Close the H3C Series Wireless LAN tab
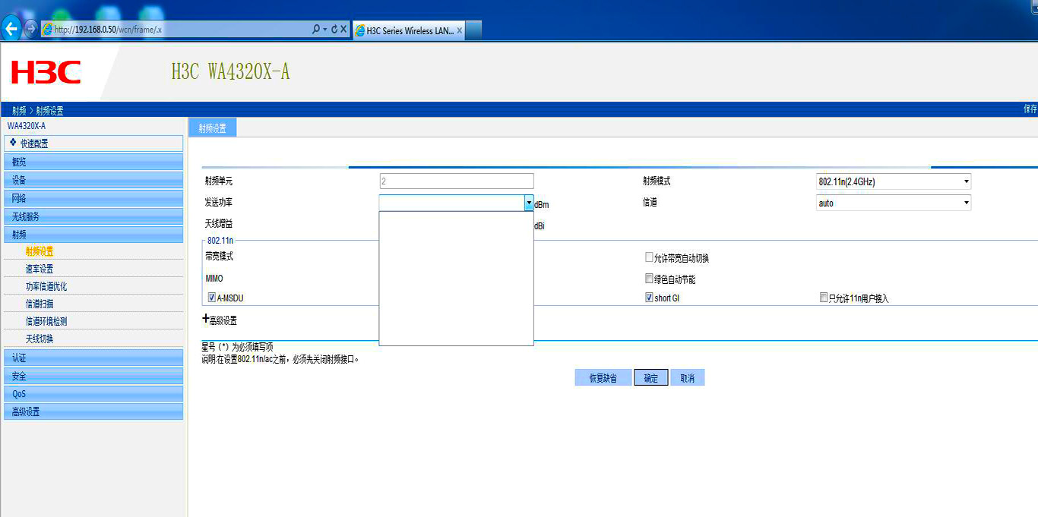The height and width of the screenshot is (517, 1038). click(x=460, y=30)
